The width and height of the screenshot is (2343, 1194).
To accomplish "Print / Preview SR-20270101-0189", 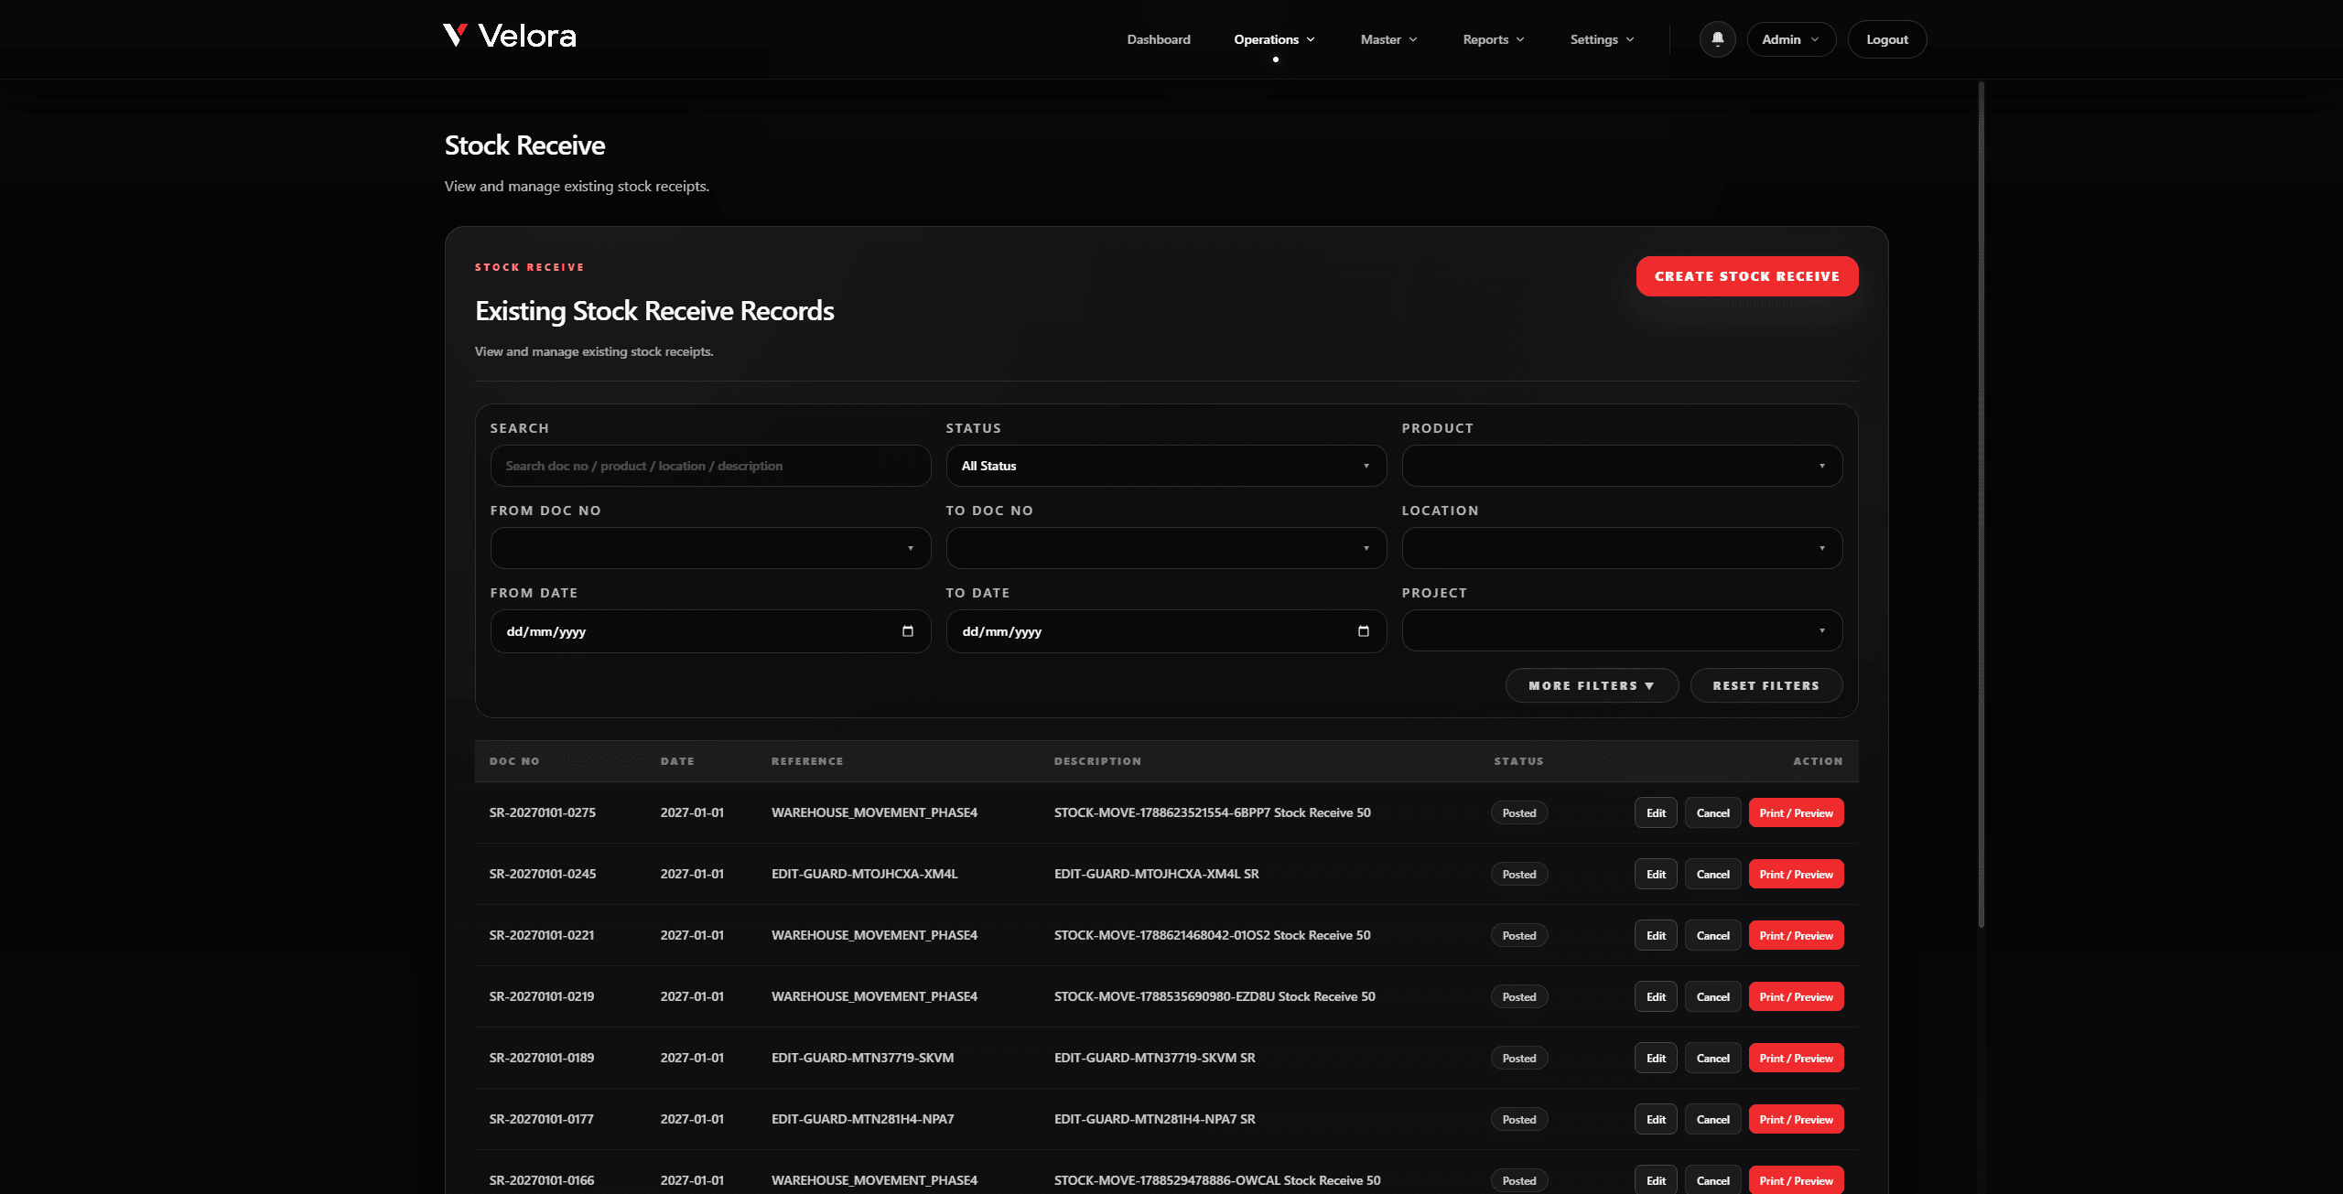I will 1796,1058.
